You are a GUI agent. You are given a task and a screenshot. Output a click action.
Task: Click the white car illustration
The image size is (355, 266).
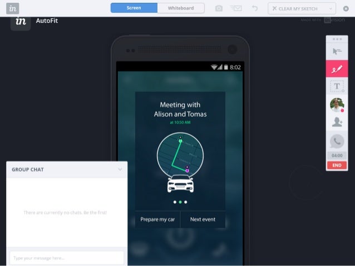[180, 184]
